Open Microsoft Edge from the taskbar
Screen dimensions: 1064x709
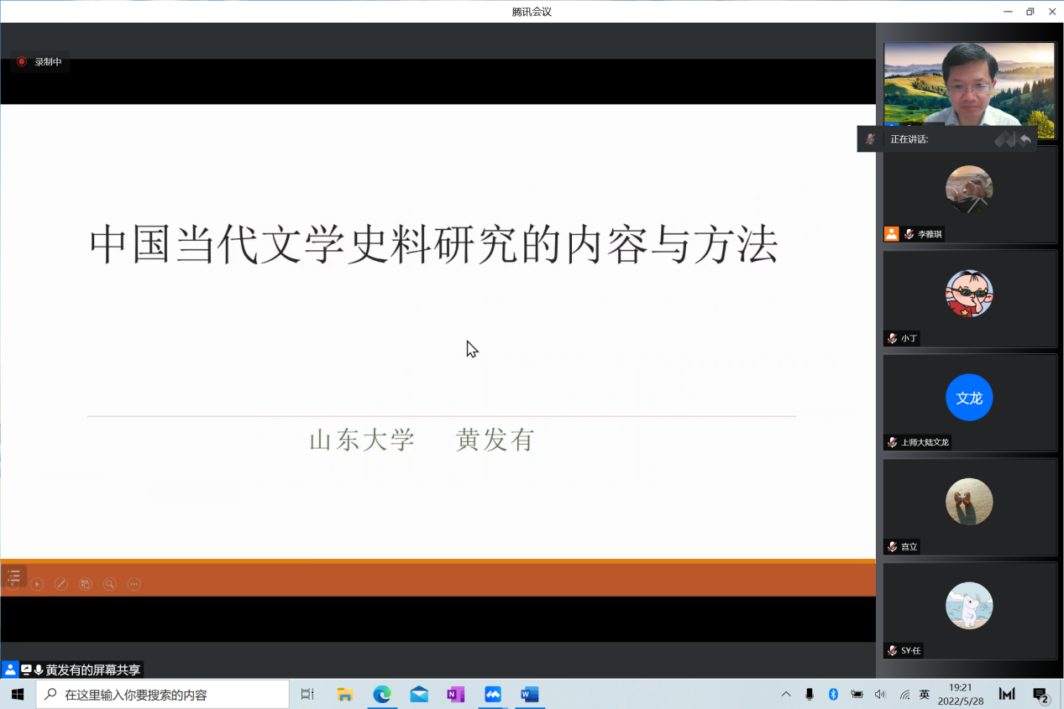click(382, 695)
